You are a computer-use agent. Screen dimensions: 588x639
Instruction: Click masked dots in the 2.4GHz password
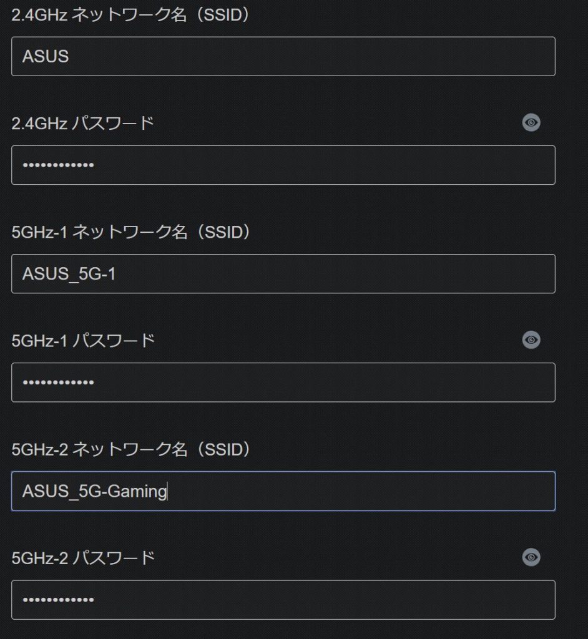click(x=58, y=165)
